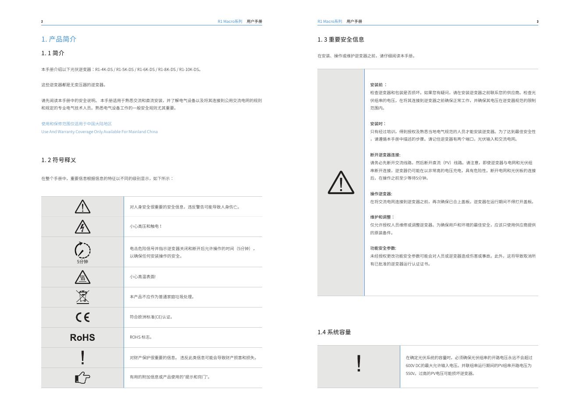Click the subheading 维护和调整：
Image resolution: width=580 pixels, height=410 pixels.
pos(382,217)
